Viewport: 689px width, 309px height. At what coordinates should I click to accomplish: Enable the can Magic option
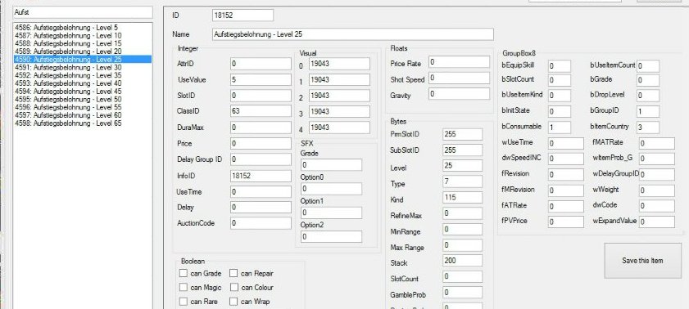pos(184,288)
